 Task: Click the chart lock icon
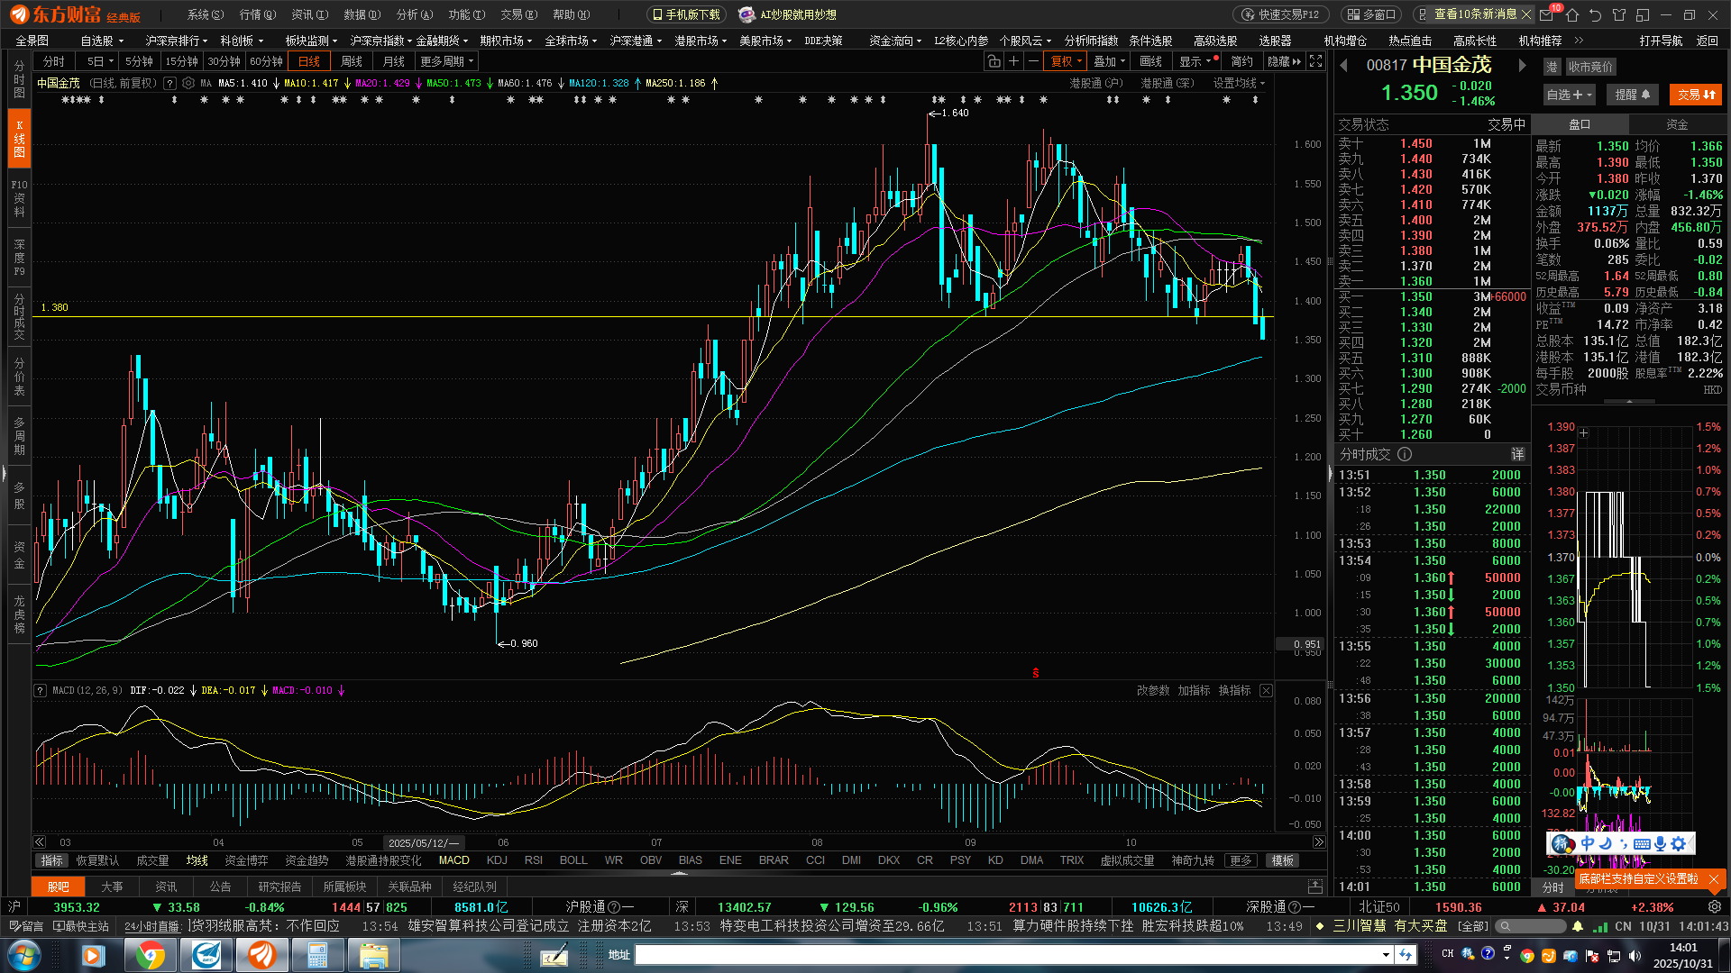[994, 61]
